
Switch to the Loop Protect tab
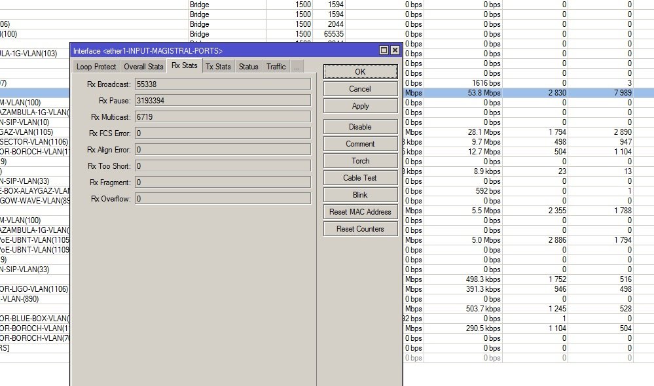pos(96,67)
